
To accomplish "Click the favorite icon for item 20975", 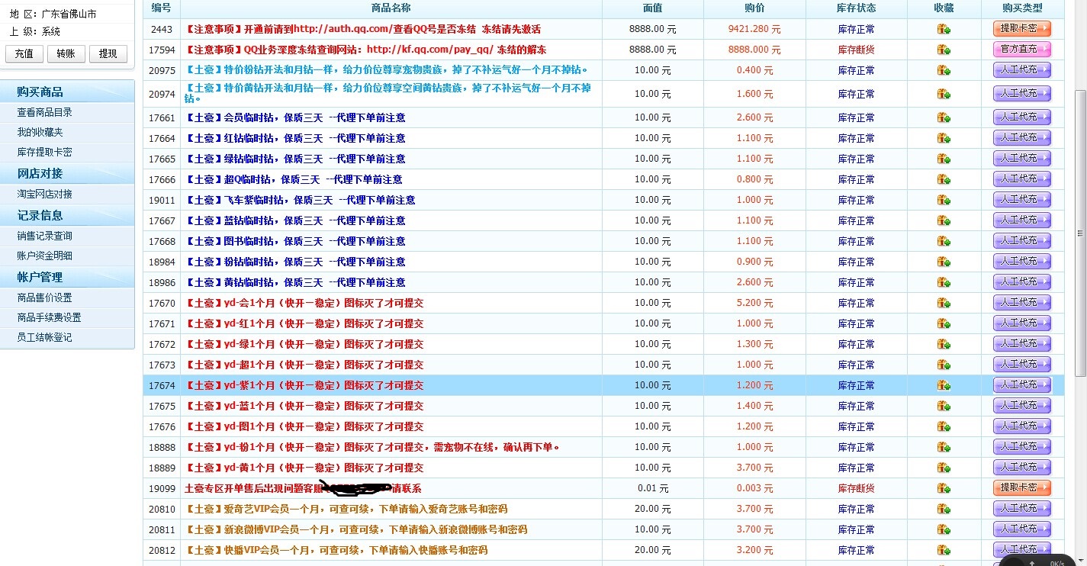I will (944, 70).
